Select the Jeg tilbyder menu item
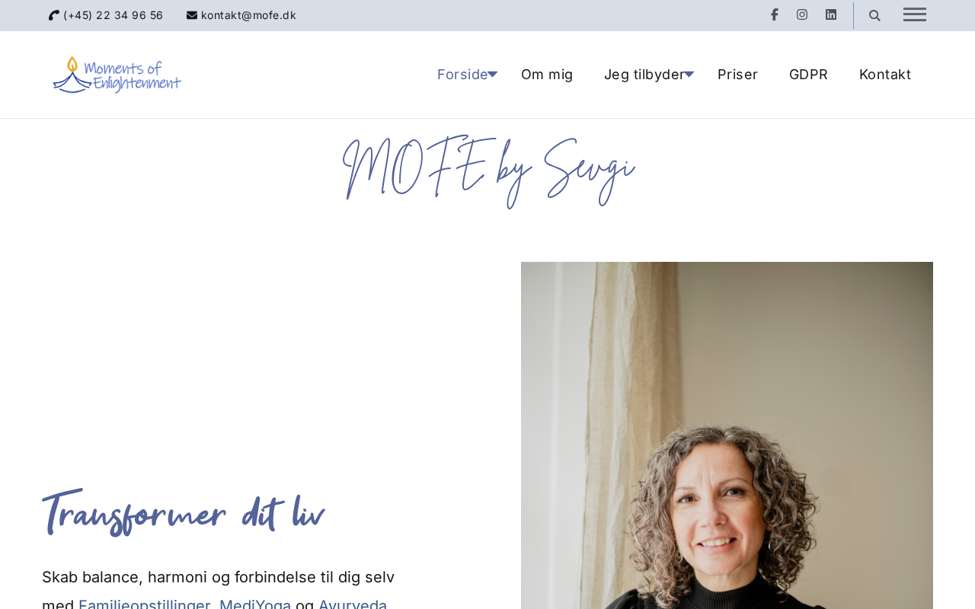The image size is (975, 609). (x=644, y=75)
